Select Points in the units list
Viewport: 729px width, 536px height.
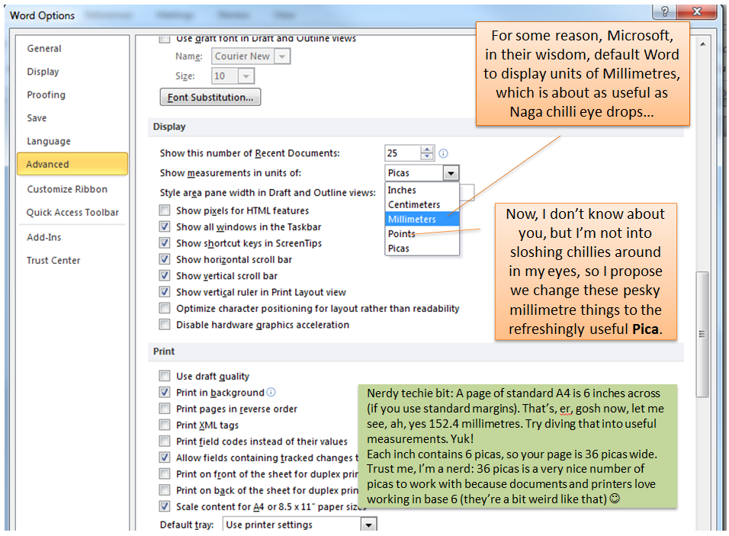[x=402, y=233]
